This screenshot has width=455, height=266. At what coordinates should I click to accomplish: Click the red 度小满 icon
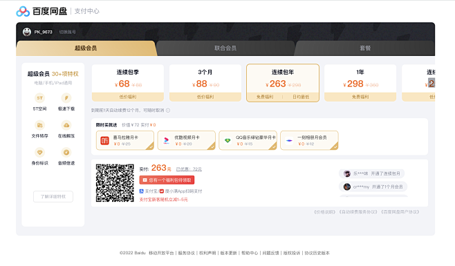[162, 191]
